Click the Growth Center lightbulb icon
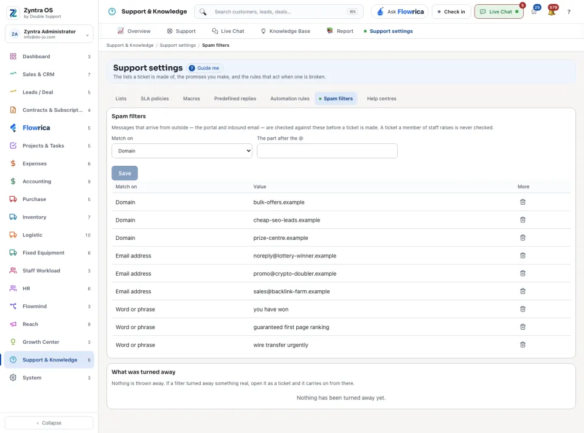Image resolution: width=584 pixels, height=433 pixels. 13,342
